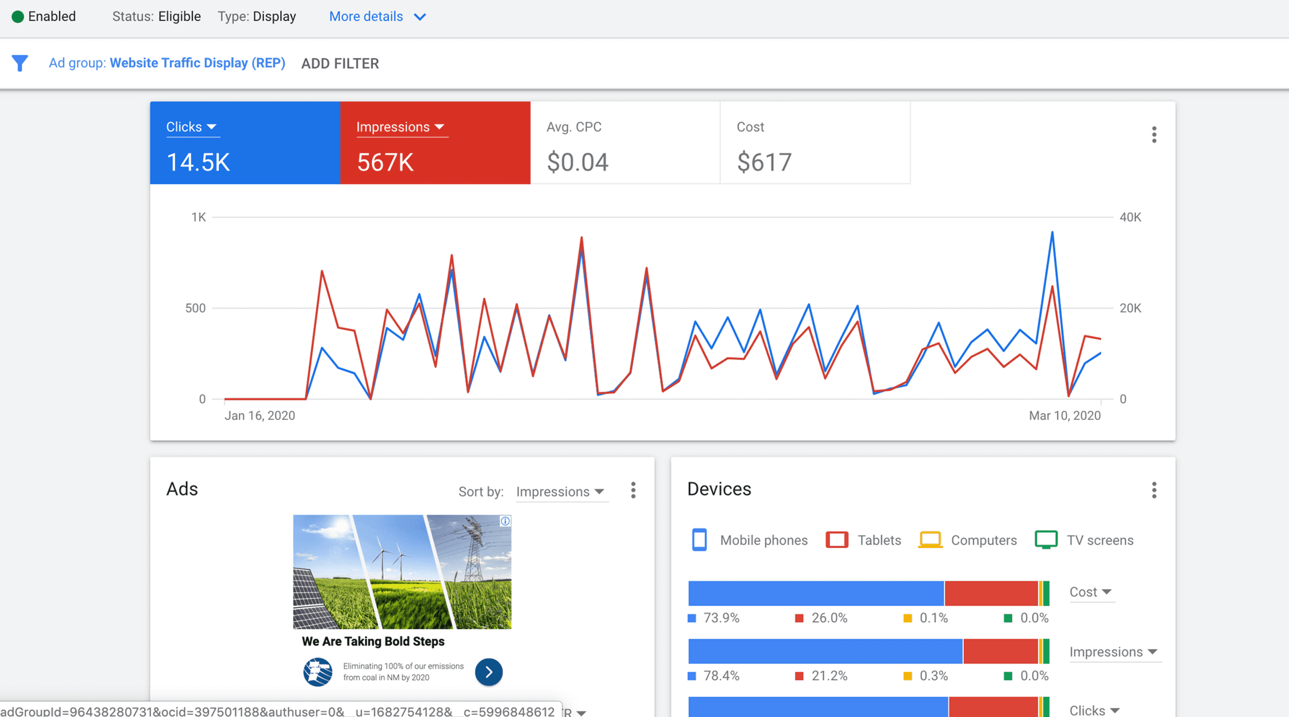Open the Devices card three-dot menu
The height and width of the screenshot is (717, 1289).
1154,490
